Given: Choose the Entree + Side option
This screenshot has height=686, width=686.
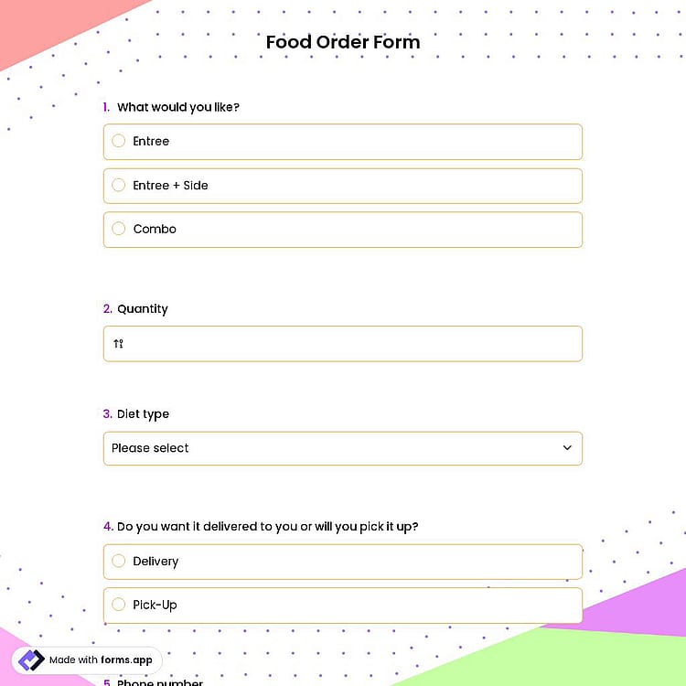Looking at the screenshot, I should click(x=343, y=186).
